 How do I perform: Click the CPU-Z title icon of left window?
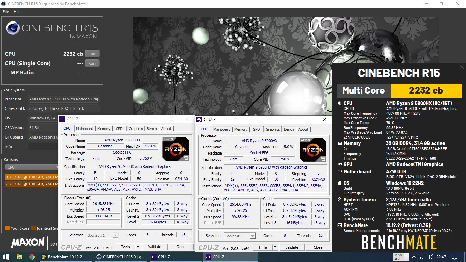[x=62, y=119]
